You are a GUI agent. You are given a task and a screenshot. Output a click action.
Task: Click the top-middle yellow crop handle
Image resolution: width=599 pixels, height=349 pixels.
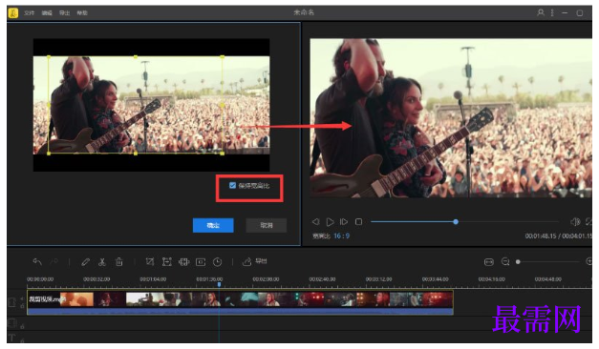[136, 57]
